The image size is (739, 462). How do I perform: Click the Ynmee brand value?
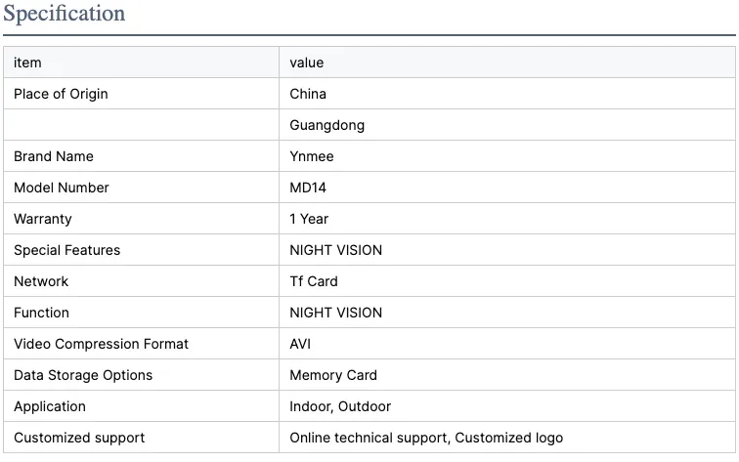[312, 156]
